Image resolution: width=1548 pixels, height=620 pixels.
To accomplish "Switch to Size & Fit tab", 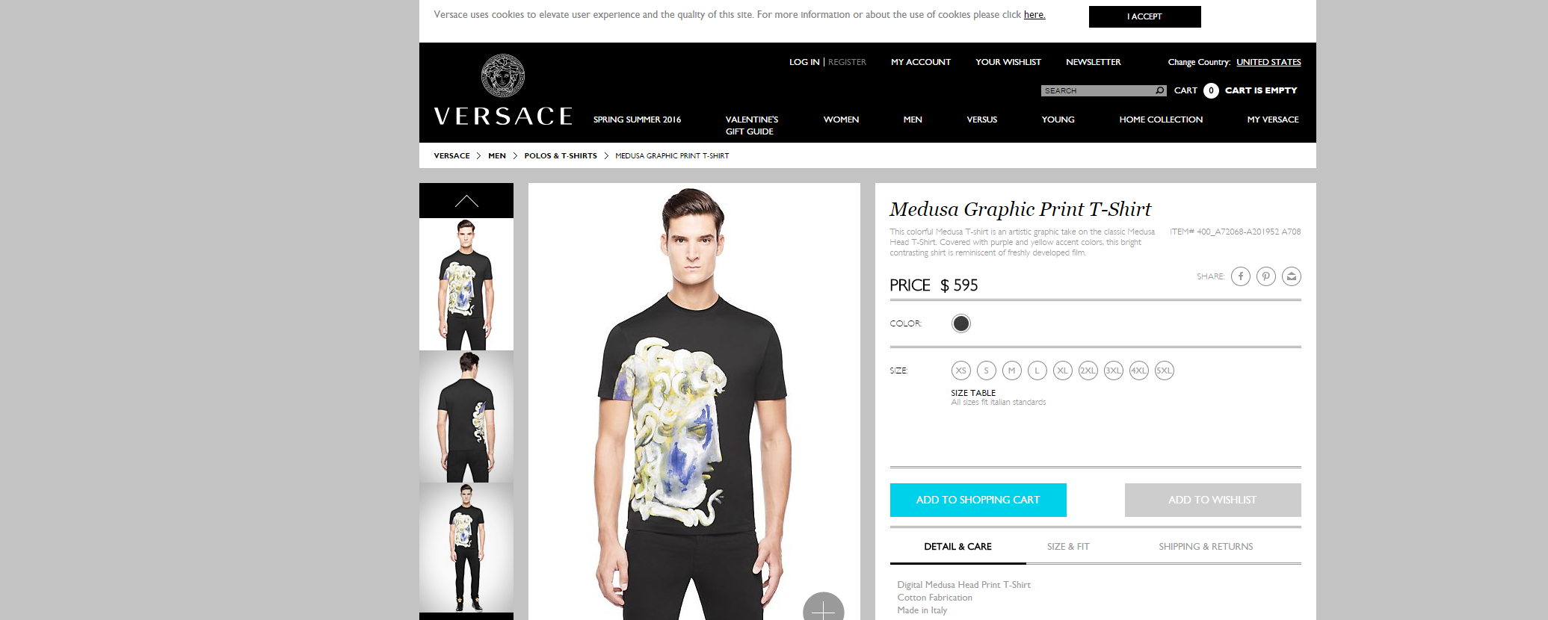I will point(1068,547).
